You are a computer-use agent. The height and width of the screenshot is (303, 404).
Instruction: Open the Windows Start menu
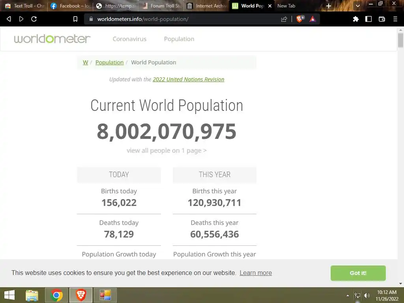pyautogui.click(x=9, y=295)
